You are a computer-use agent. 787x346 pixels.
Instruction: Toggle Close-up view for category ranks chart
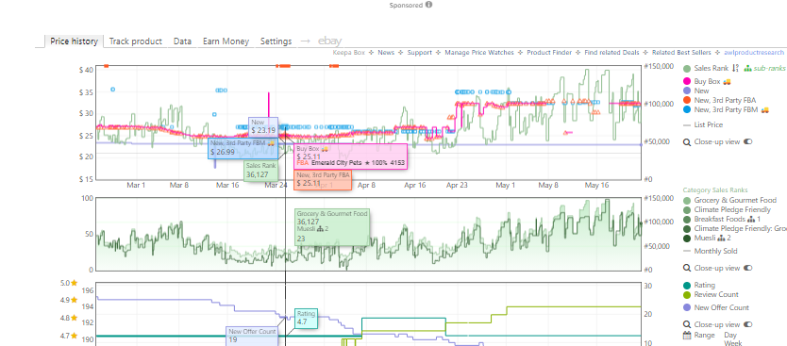click(x=748, y=269)
